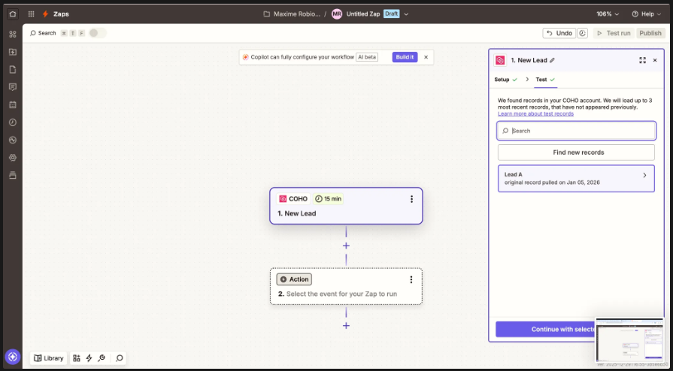This screenshot has height=371, width=673.
Task: Select the Test tab
Action: click(541, 80)
